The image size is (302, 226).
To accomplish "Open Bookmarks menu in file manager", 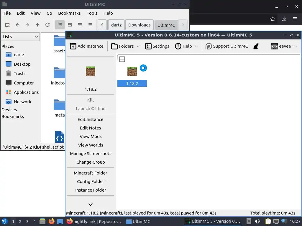I will point(69,13).
